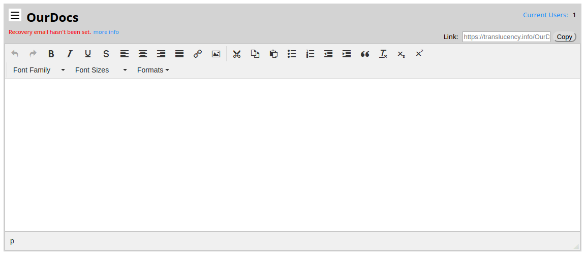Cut selection with the scissors icon
Screen dimensions: 585x256
point(237,54)
